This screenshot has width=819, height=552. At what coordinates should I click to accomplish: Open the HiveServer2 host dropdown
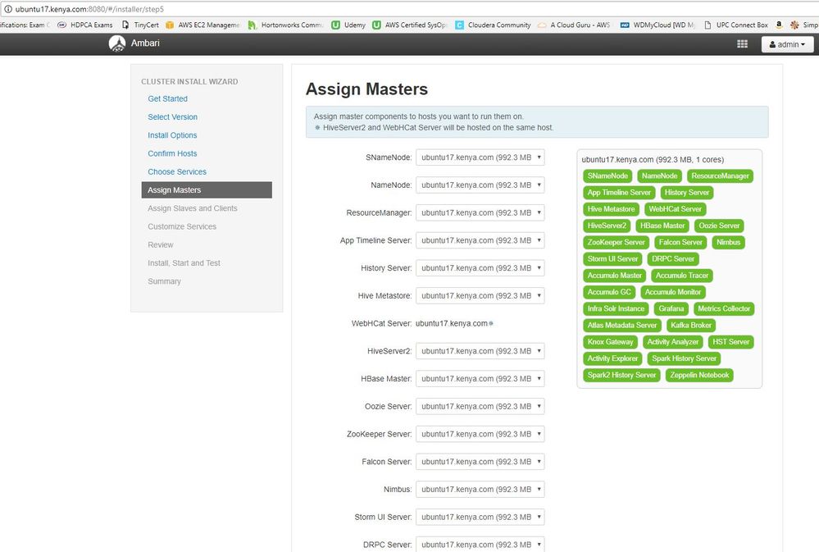480,351
